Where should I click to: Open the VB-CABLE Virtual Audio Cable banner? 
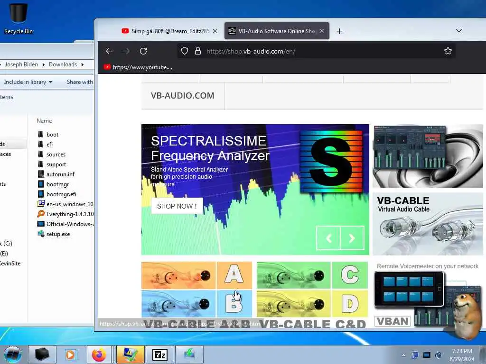click(x=428, y=224)
